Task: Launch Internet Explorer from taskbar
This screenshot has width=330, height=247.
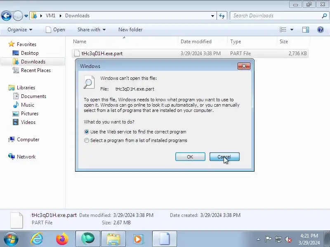Action: click(x=37, y=239)
